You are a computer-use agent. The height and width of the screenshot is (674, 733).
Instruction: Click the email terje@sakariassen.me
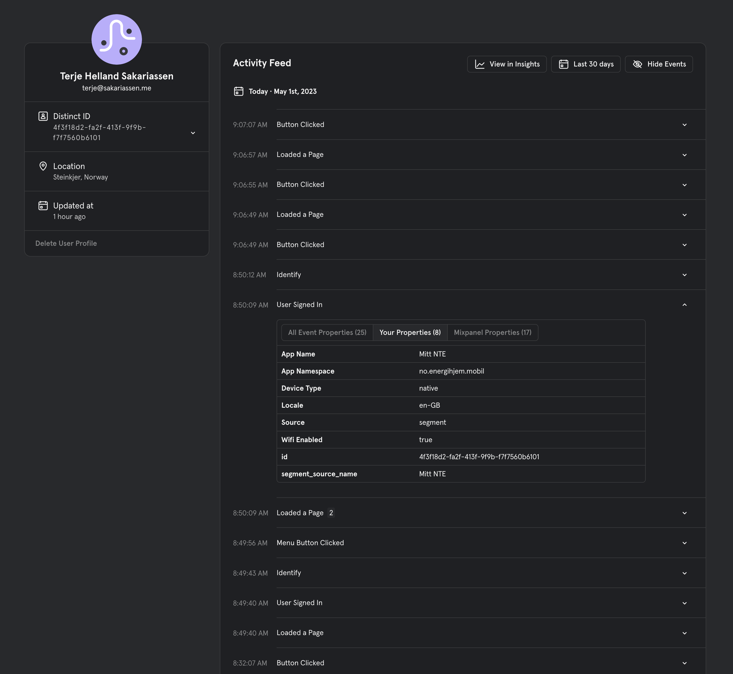[117, 88]
